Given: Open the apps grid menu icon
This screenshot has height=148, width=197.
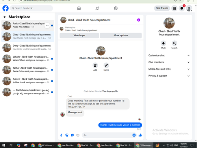Looking at the screenshot, I should 174,8.
